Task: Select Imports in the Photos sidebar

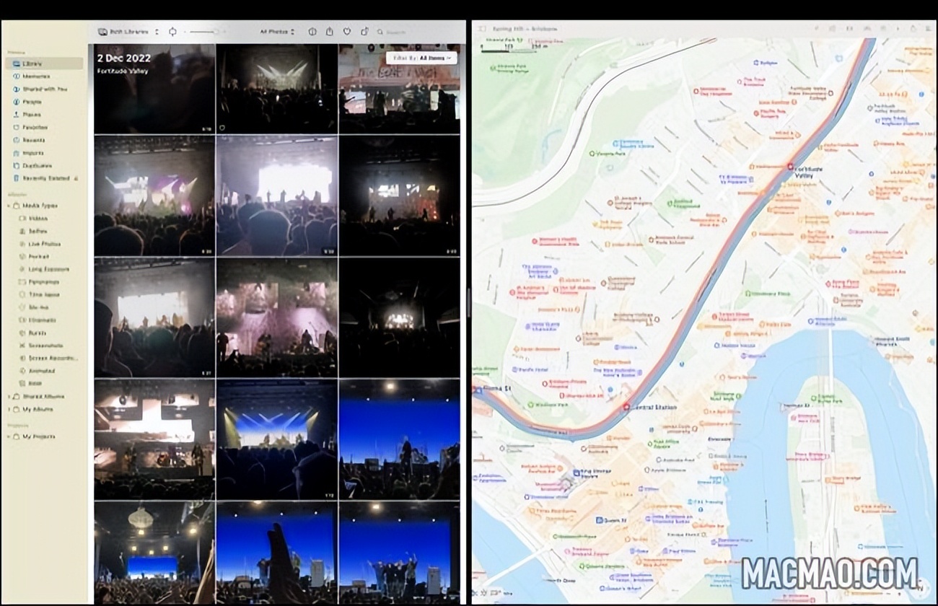Action: point(43,152)
